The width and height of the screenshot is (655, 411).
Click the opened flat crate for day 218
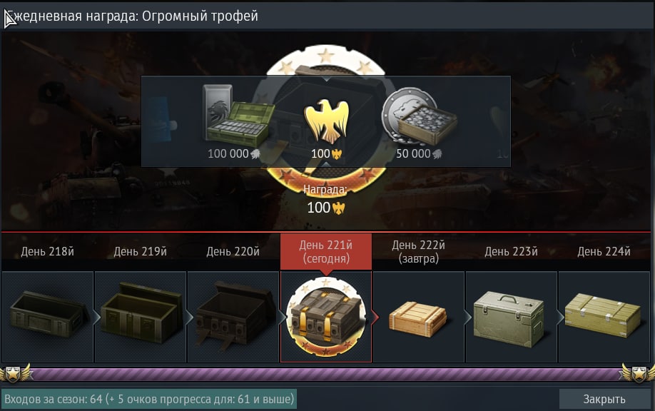tap(48, 314)
